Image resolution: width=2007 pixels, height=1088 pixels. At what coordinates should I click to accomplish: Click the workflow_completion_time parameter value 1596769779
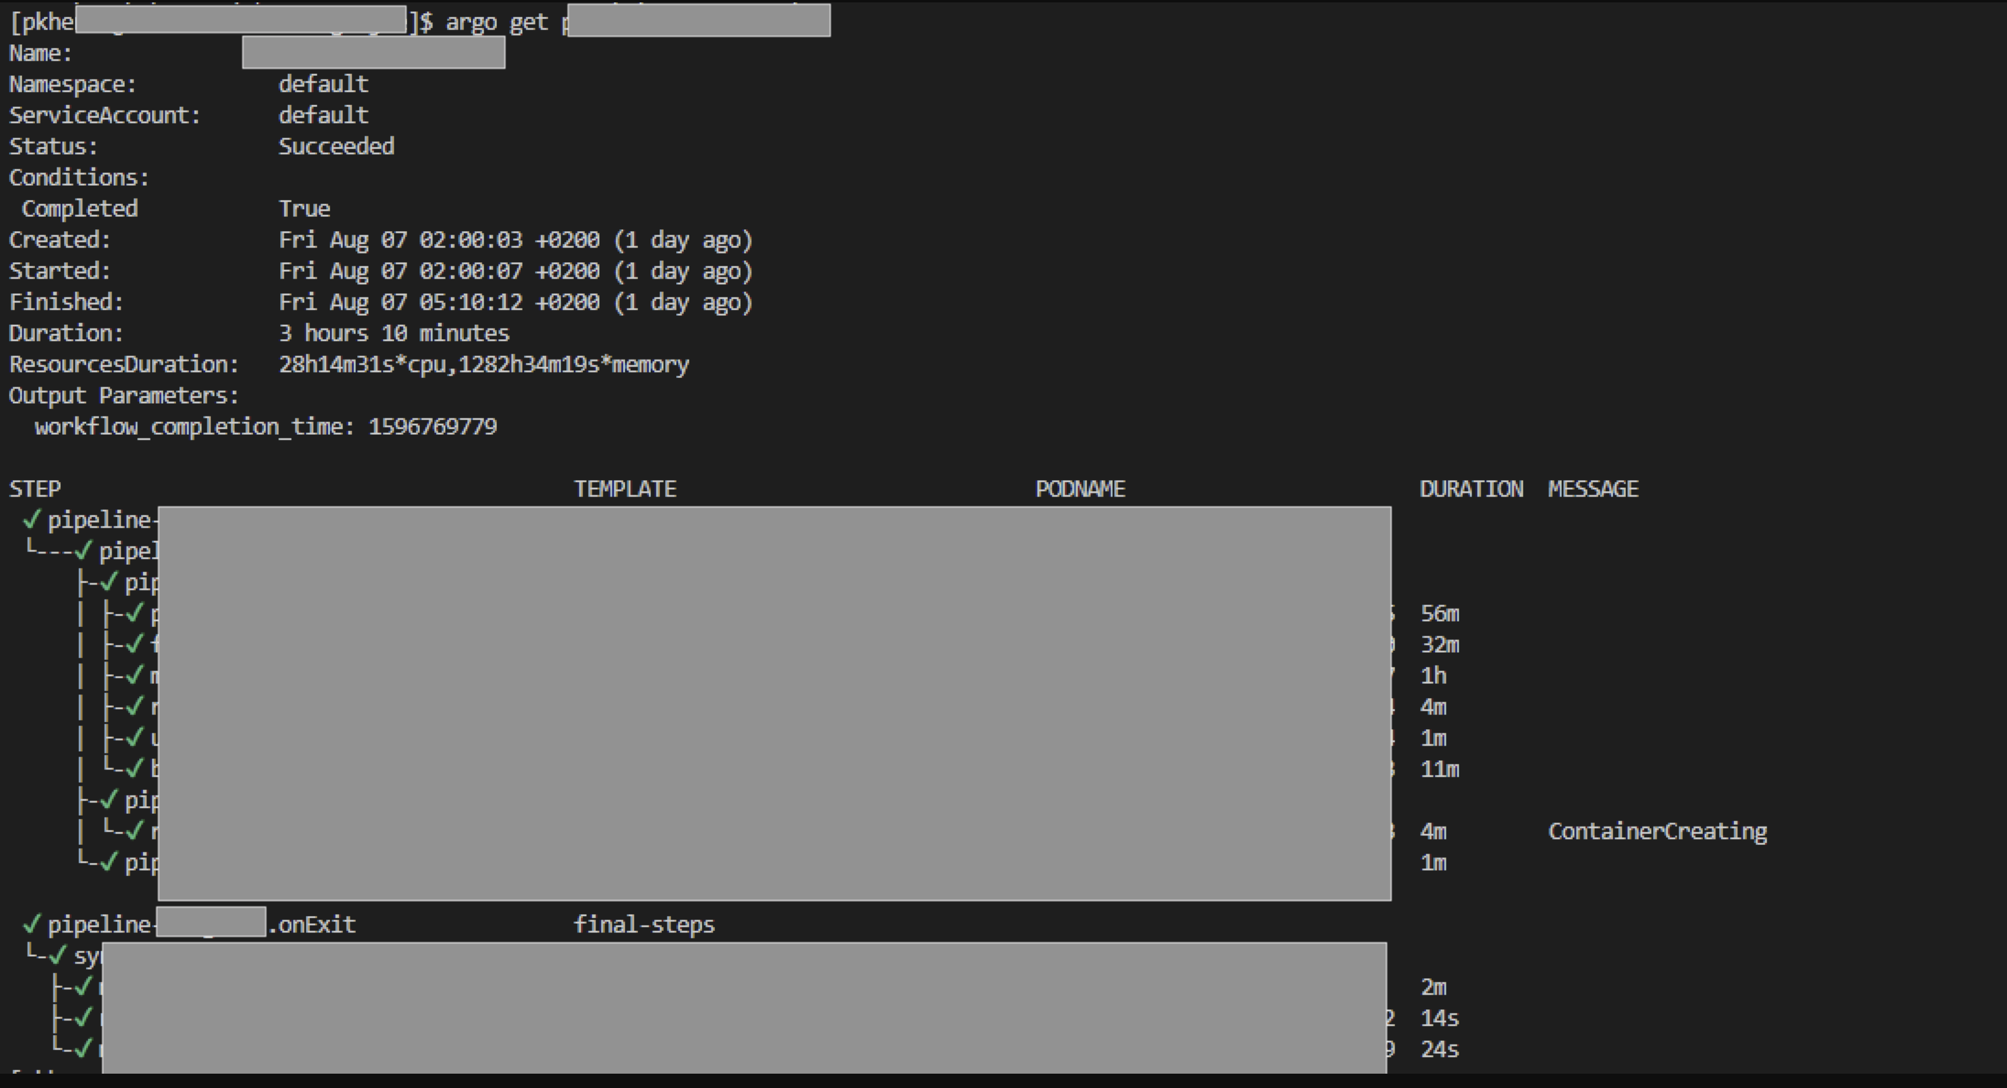point(432,426)
